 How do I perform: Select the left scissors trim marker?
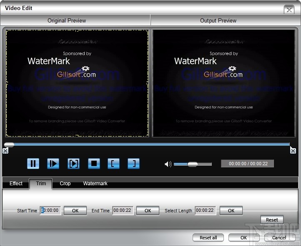[x=5, y=151]
